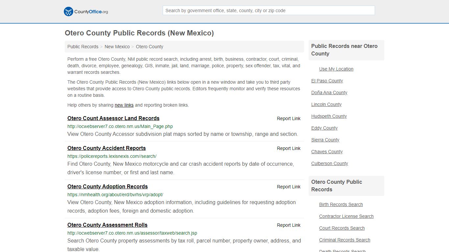Open Hudspeth County public records
449x252 pixels.
point(329,116)
